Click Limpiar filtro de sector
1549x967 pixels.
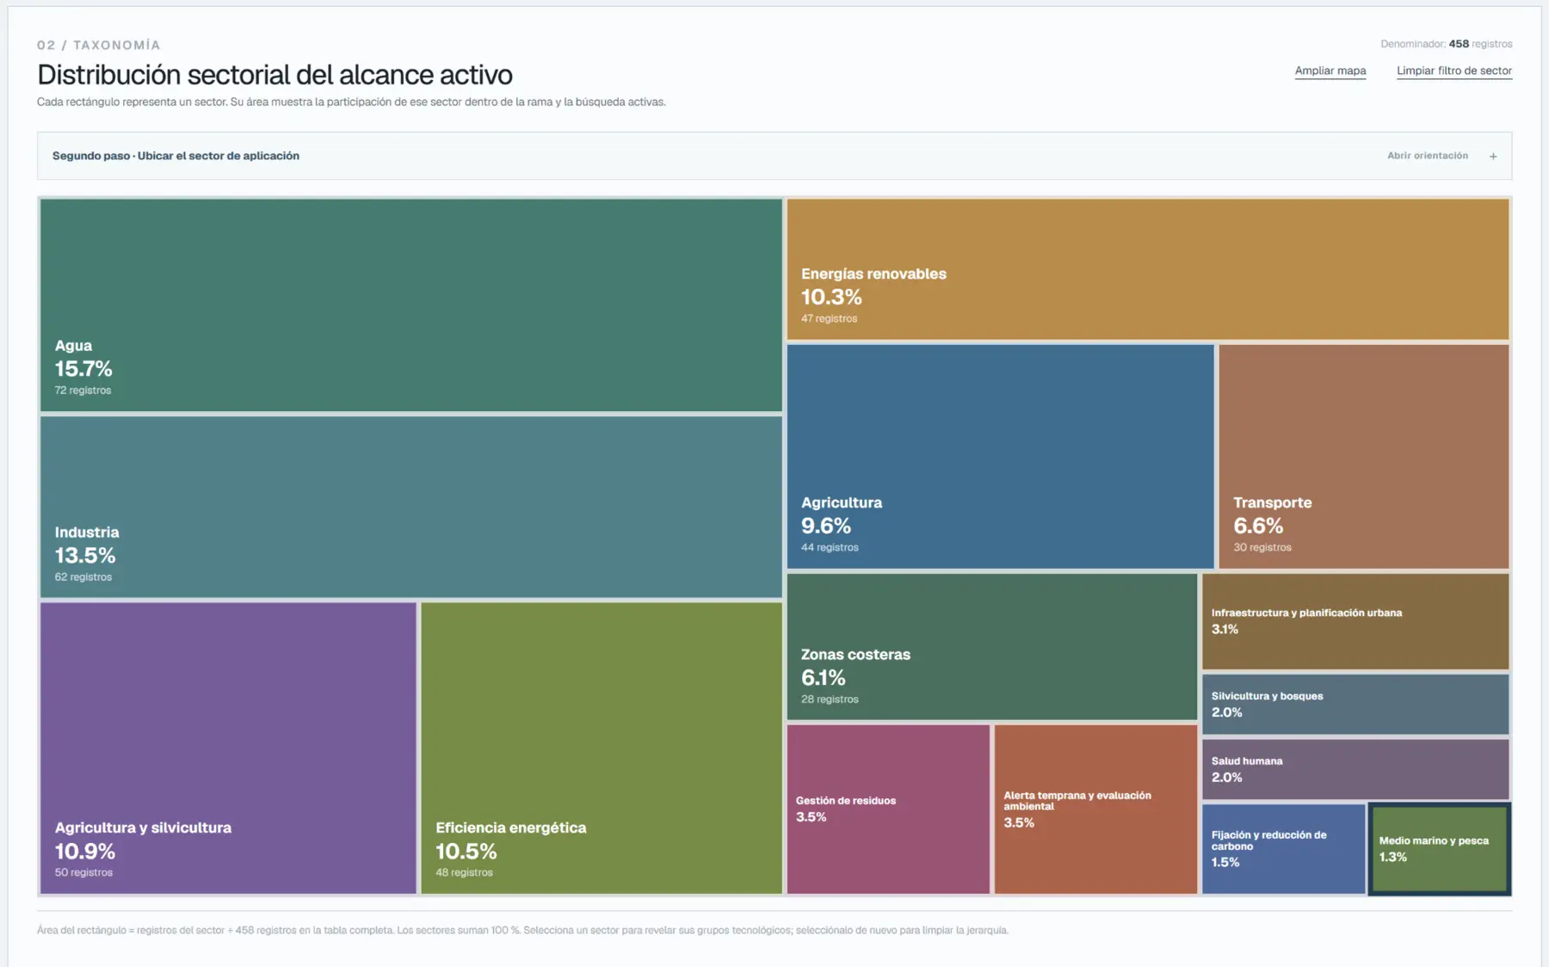point(1454,71)
